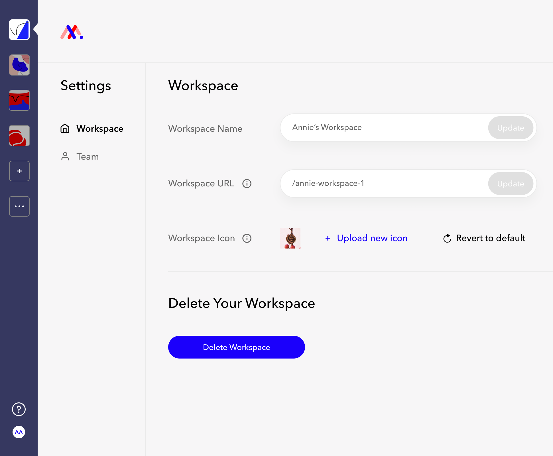Click the more options ellipsis icon
Image resolution: width=553 pixels, height=456 pixels.
point(19,206)
